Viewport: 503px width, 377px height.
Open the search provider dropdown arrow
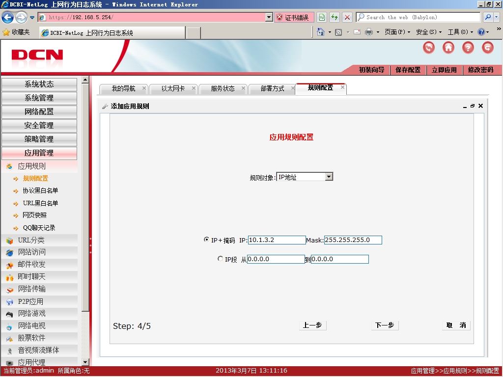497,17
